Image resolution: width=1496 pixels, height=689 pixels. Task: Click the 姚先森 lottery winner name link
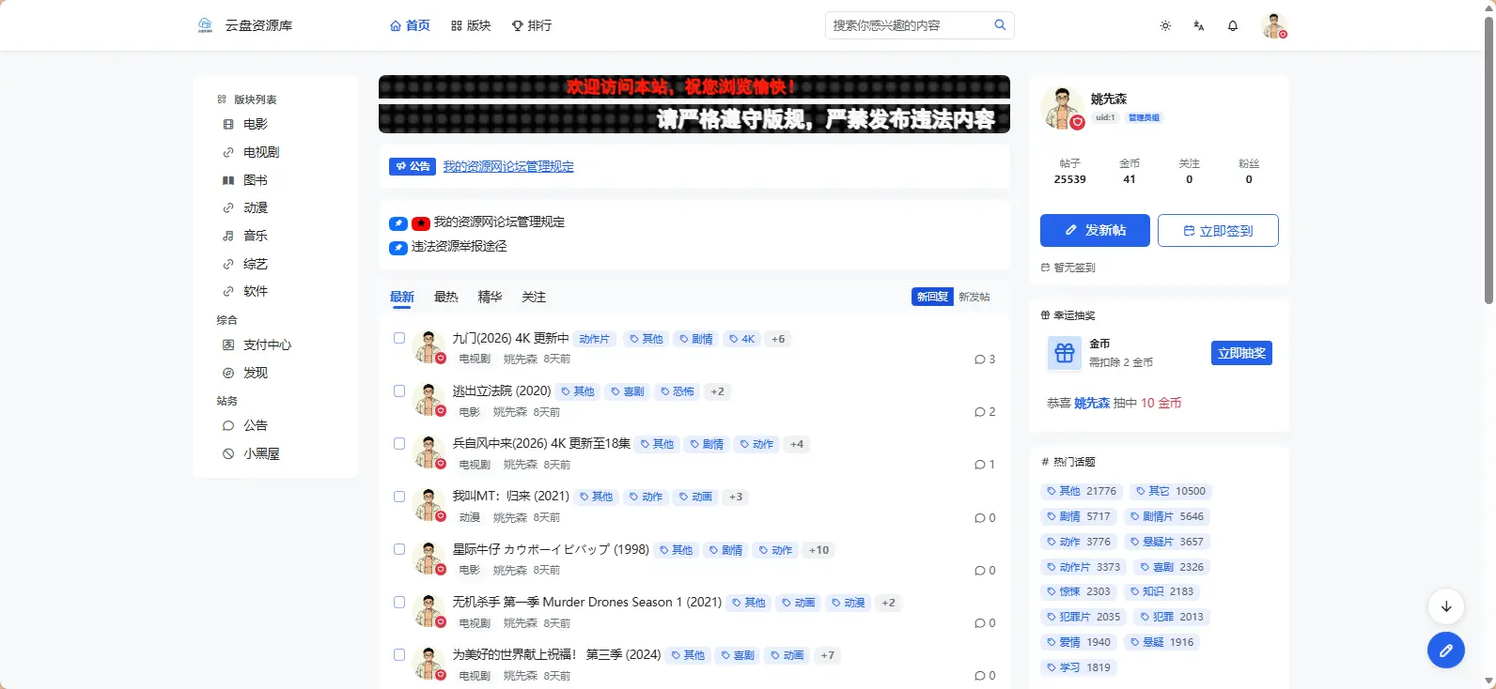tap(1092, 403)
